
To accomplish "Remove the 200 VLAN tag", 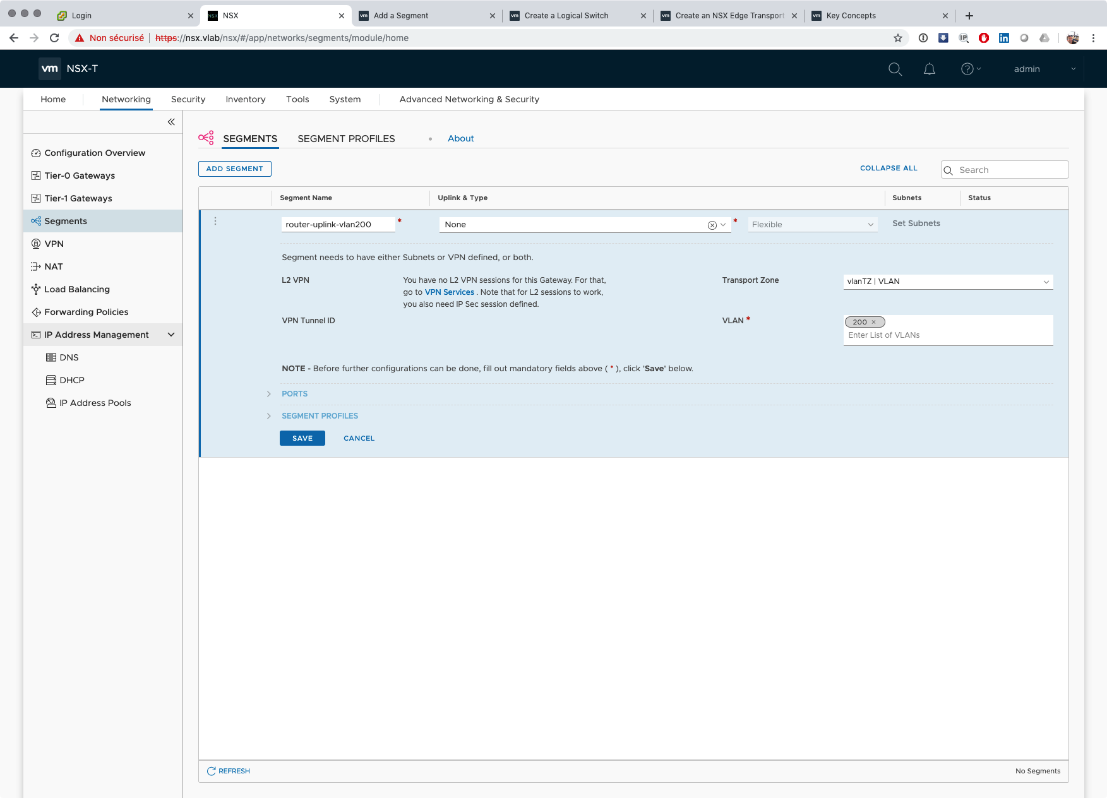I will tap(874, 322).
